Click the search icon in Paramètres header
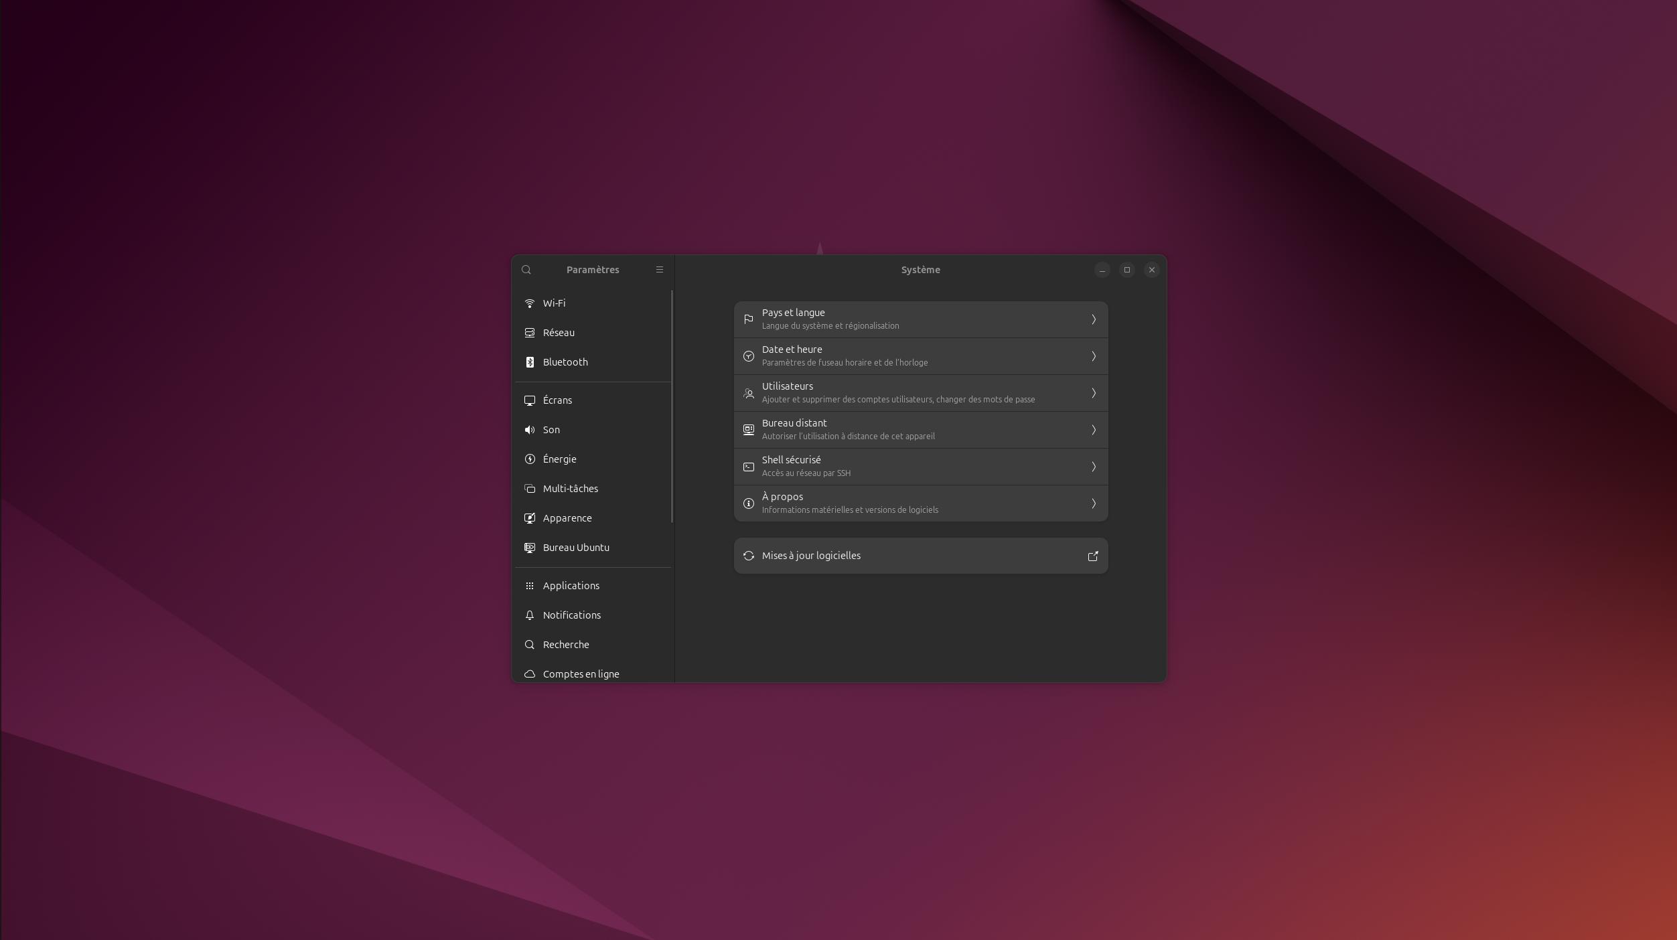1677x940 pixels. pos(526,270)
